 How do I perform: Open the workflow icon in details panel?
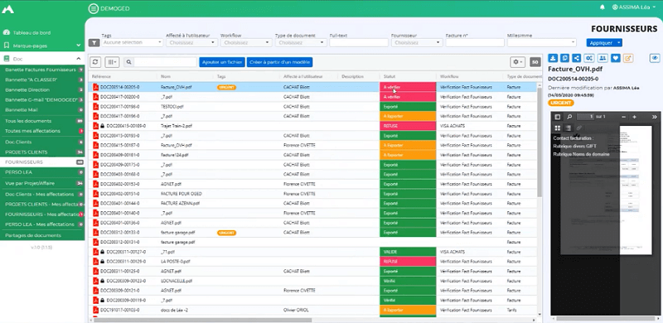click(588, 58)
